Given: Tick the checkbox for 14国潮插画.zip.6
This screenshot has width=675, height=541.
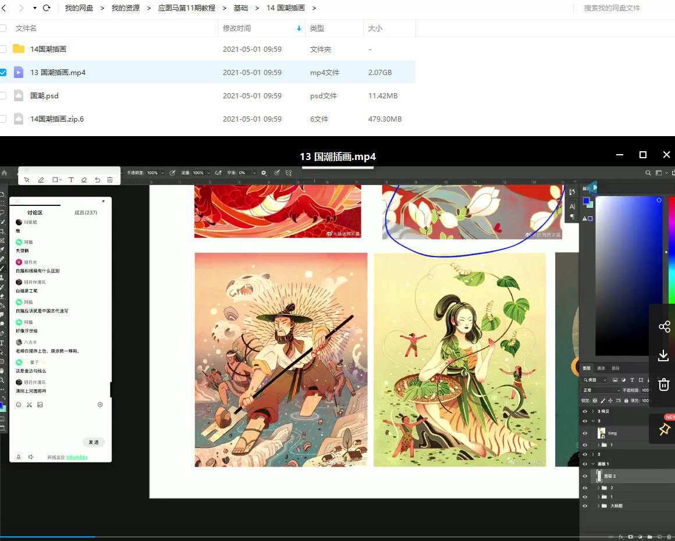Looking at the screenshot, I should (x=3, y=119).
